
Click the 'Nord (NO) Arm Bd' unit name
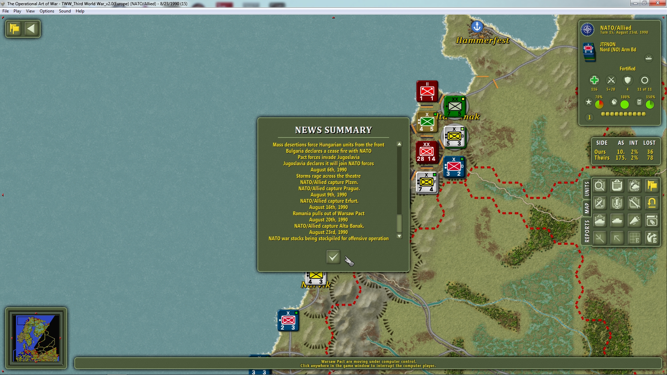pos(618,50)
